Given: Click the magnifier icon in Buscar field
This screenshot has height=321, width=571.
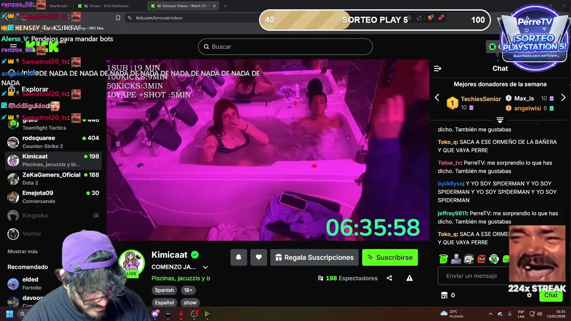Looking at the screenshot, I should click(206, 47).
